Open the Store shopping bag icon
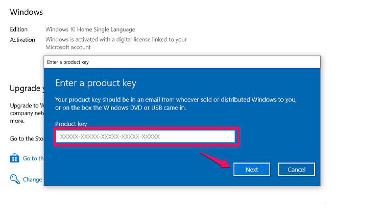This screenshot has height=223, width=383. [x=15, y=158]
